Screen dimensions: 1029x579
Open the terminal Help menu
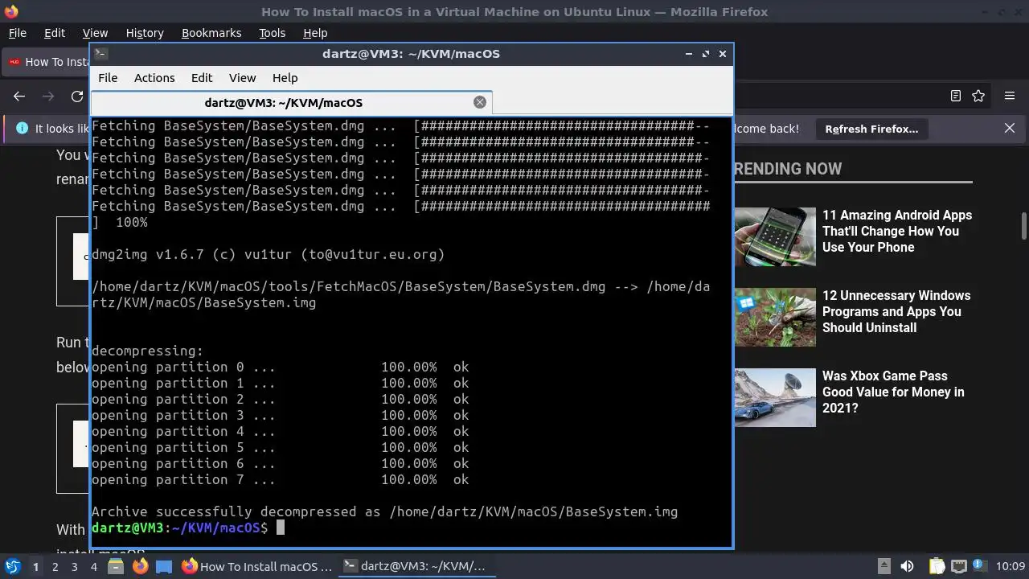285,78
